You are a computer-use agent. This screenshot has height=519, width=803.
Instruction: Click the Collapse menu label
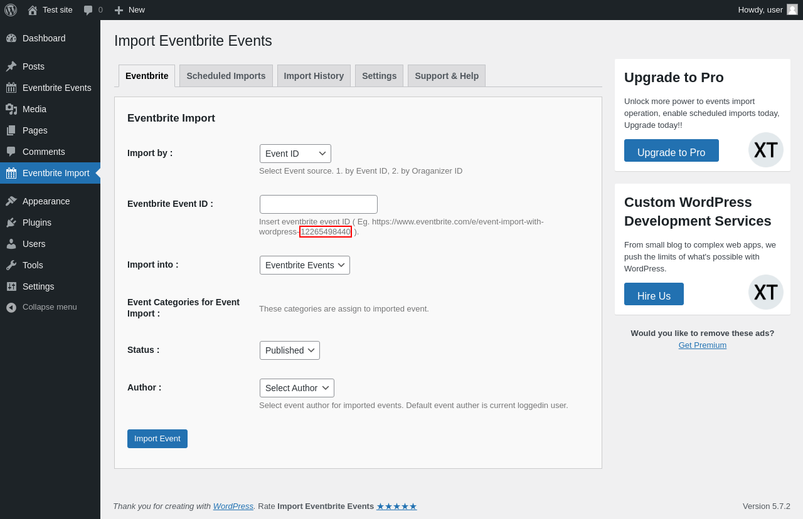[x=50, y=307]
